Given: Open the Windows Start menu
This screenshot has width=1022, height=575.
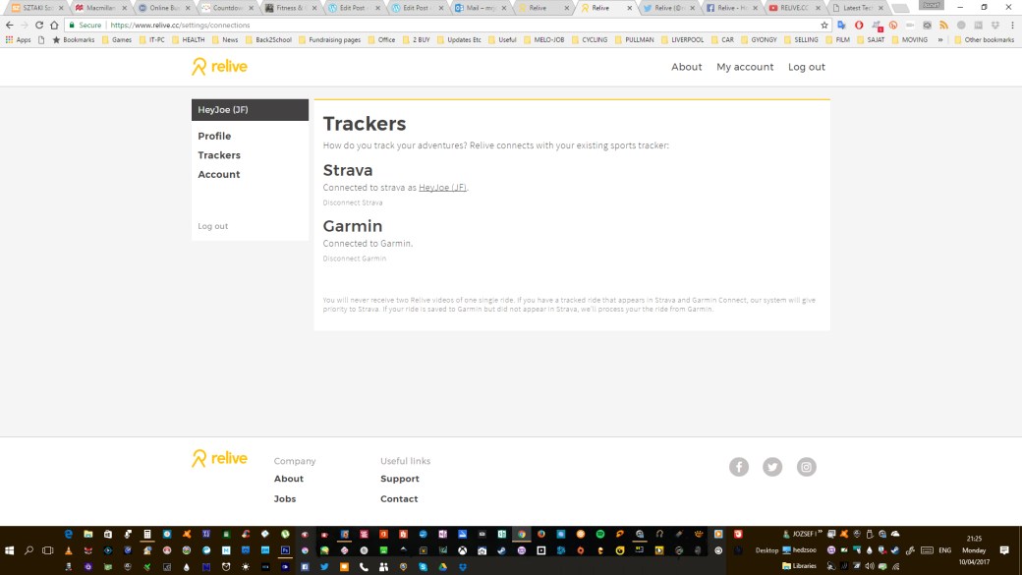Looking at the screenshot, I should click(x=10, y=550).
